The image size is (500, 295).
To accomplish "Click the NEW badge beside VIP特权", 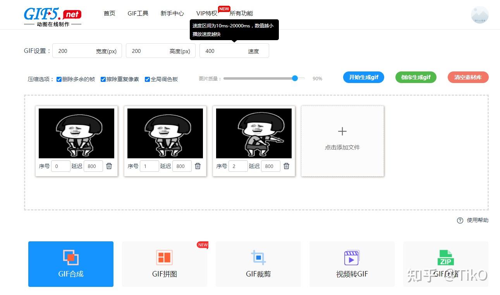I will click(224, 9).
